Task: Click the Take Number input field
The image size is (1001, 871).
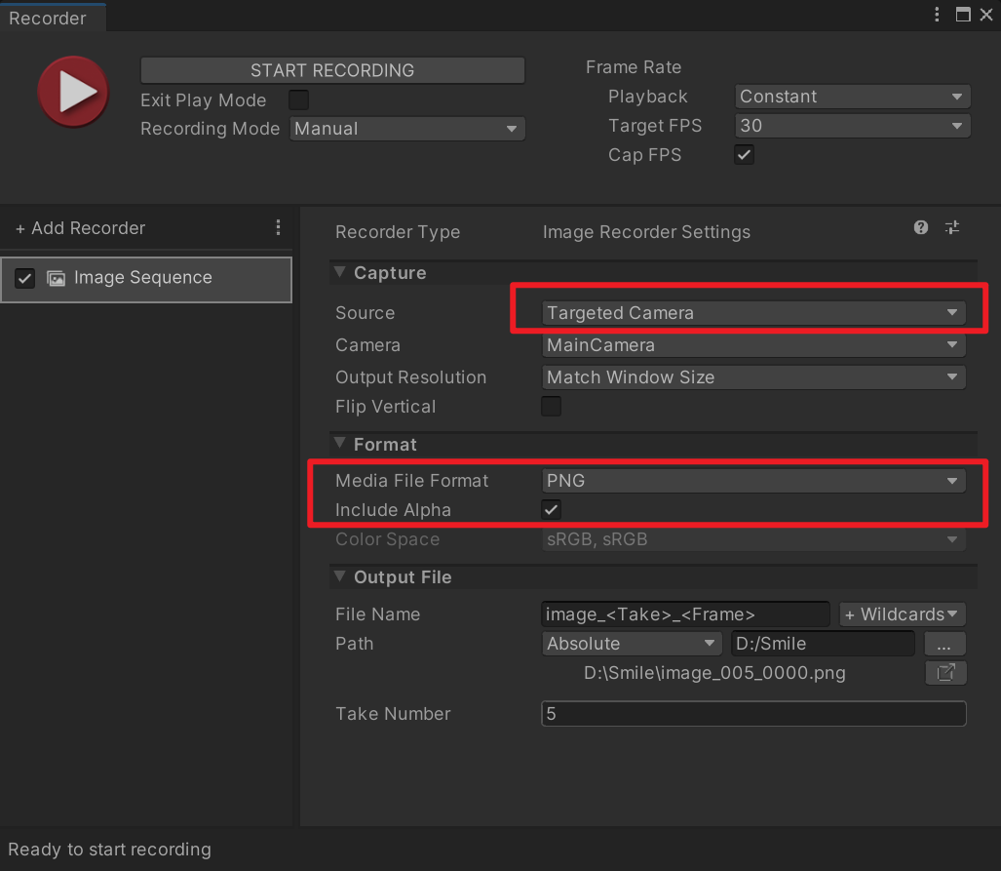Action: tap(753, 714)
